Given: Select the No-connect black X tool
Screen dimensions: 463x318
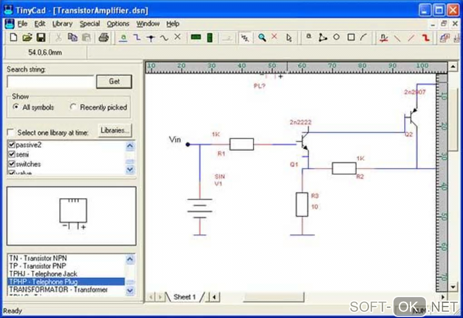Looking at the screenshot, I should coord(177,37).
